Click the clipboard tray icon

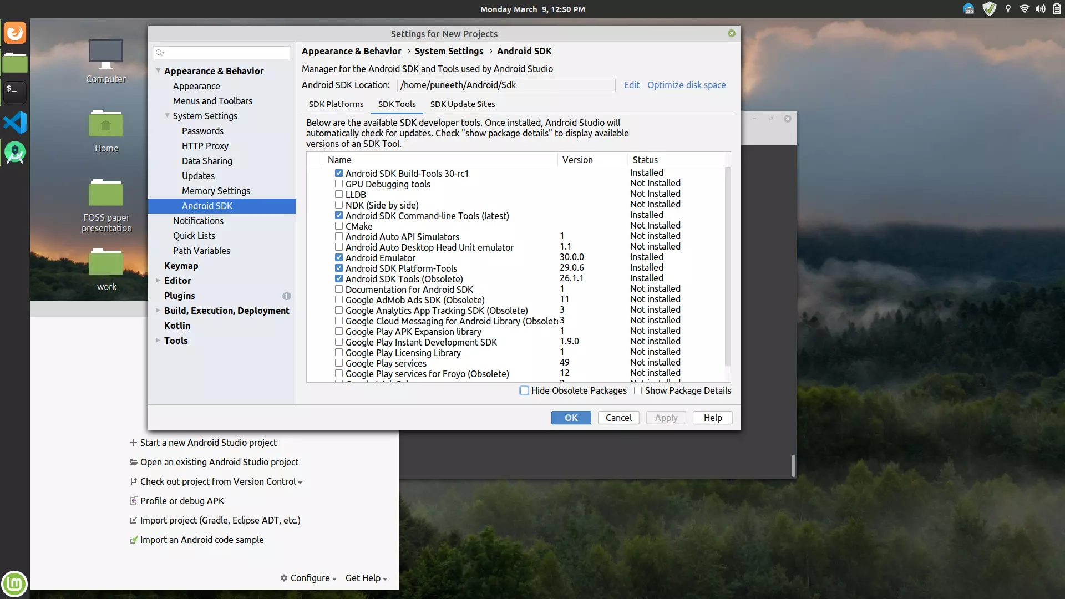pos(1057,9)
